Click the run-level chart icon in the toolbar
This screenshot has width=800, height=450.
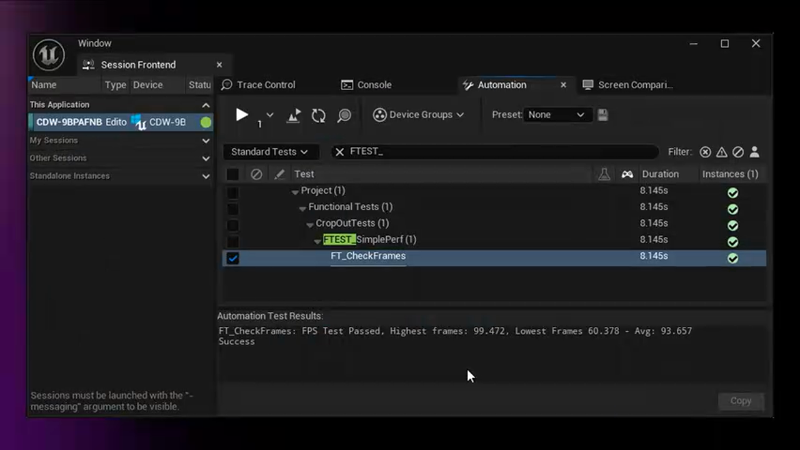pyautogui.click(x=294, y=115)
